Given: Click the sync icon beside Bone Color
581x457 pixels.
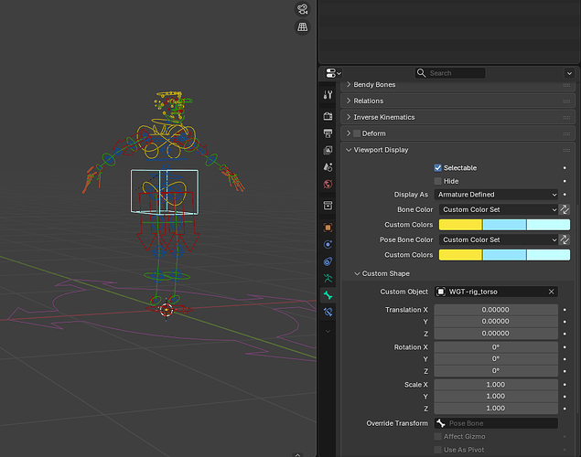Looking at the screenshot, I should 565,209.
